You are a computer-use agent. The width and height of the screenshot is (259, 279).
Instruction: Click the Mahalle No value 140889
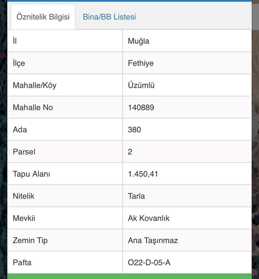(141, 108)
